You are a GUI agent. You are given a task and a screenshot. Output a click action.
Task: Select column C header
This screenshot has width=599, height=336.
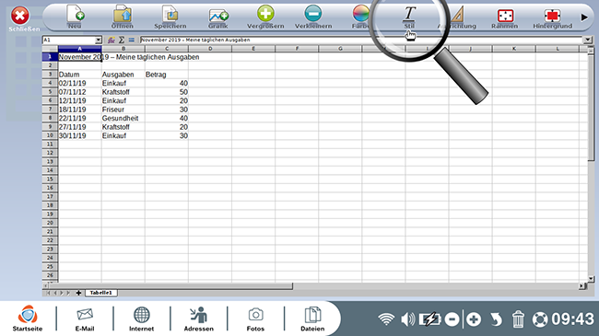[x=167, y=49]
